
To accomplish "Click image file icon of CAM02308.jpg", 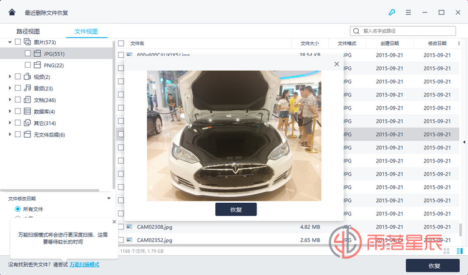I will click(x=129, y=227).
